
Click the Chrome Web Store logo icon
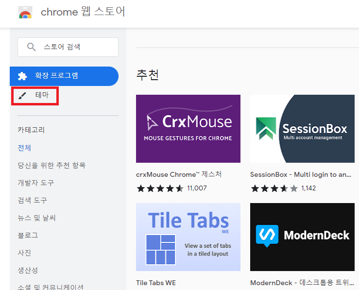click(25, 12)
